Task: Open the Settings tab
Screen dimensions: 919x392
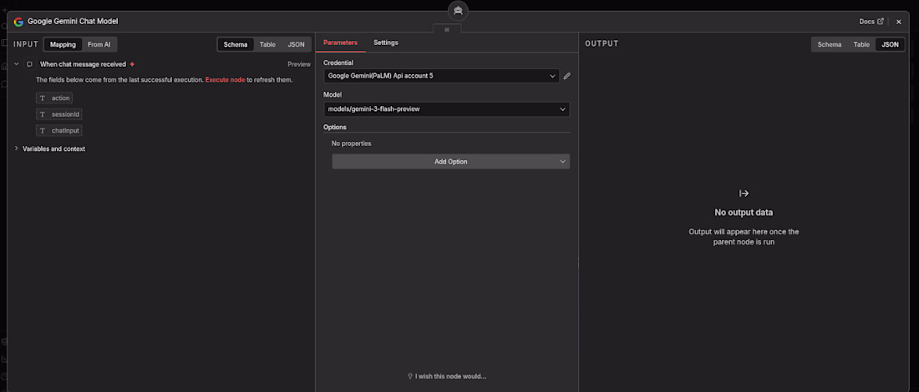Action: pos(386,43)
